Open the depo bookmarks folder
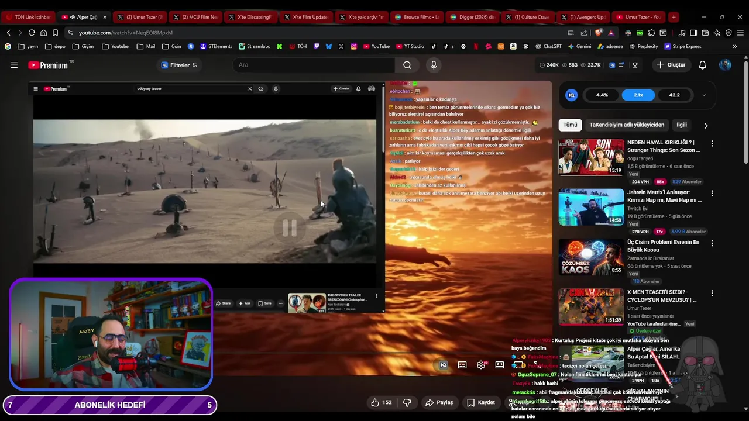 tap(55, 46)
